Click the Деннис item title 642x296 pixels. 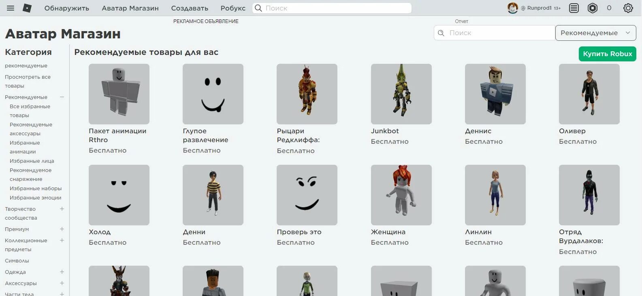click(x=478, y=131)
